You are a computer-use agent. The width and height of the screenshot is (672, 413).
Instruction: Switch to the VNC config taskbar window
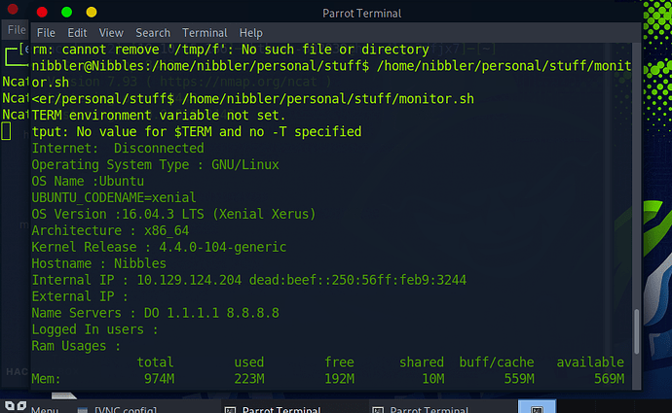123,408
